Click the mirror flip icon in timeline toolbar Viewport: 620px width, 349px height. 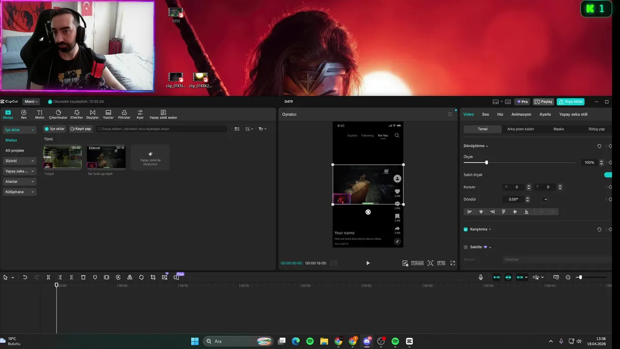(130, 277)
